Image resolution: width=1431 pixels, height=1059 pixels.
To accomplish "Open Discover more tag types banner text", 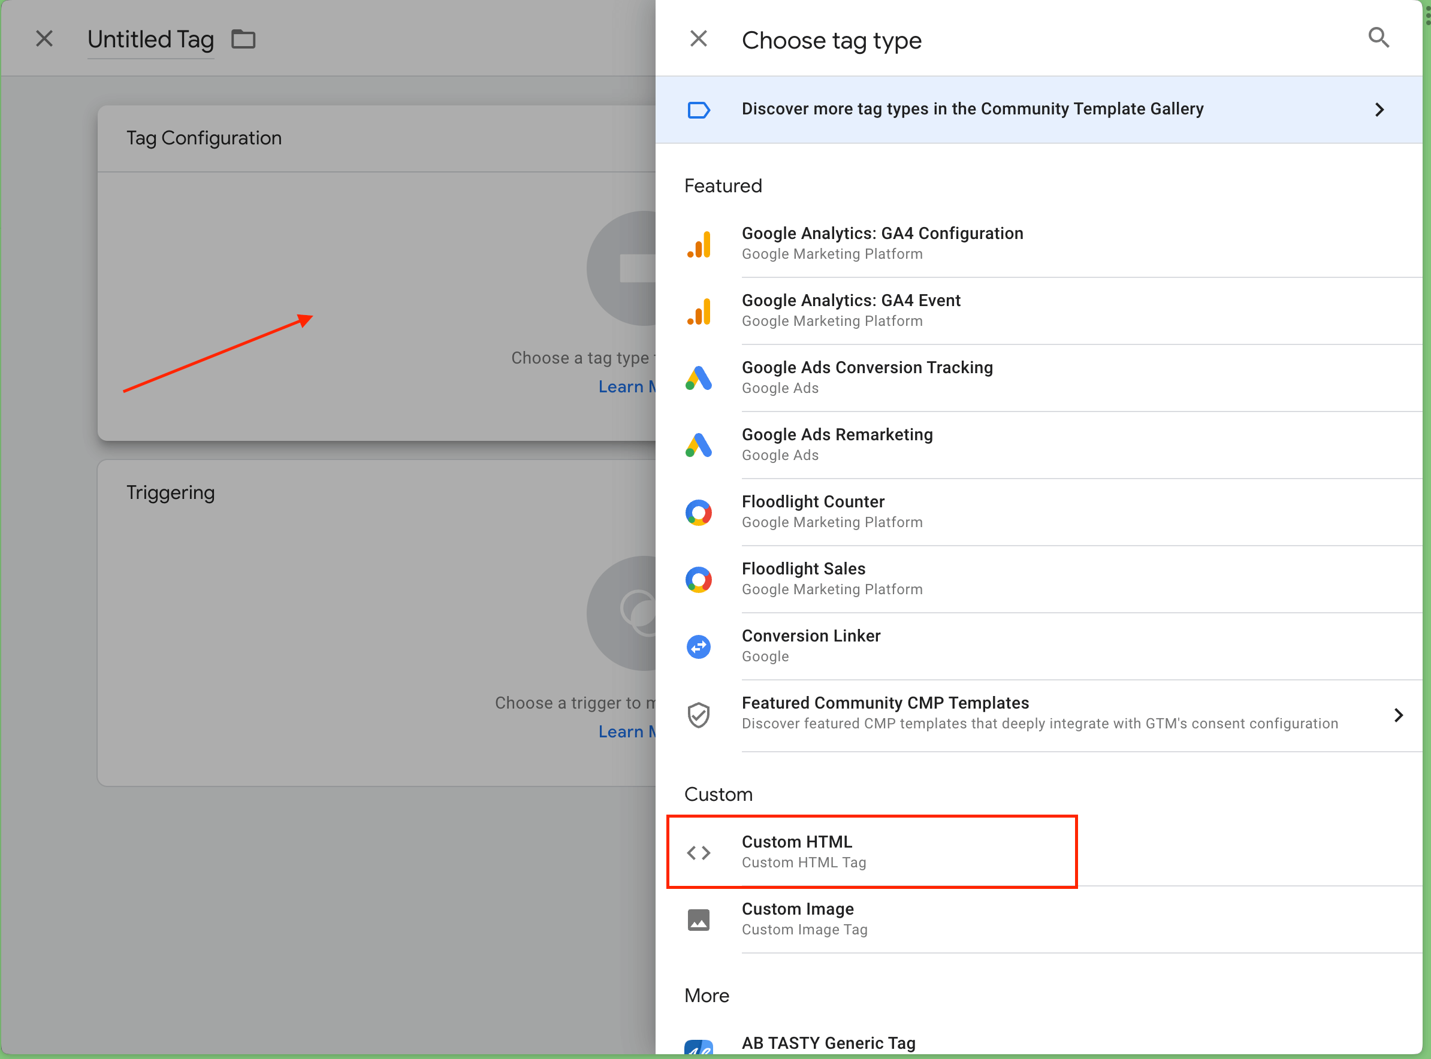I will point(973,109).
